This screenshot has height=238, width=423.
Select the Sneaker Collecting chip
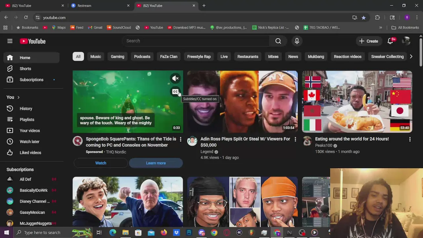[x=387, y=57]
